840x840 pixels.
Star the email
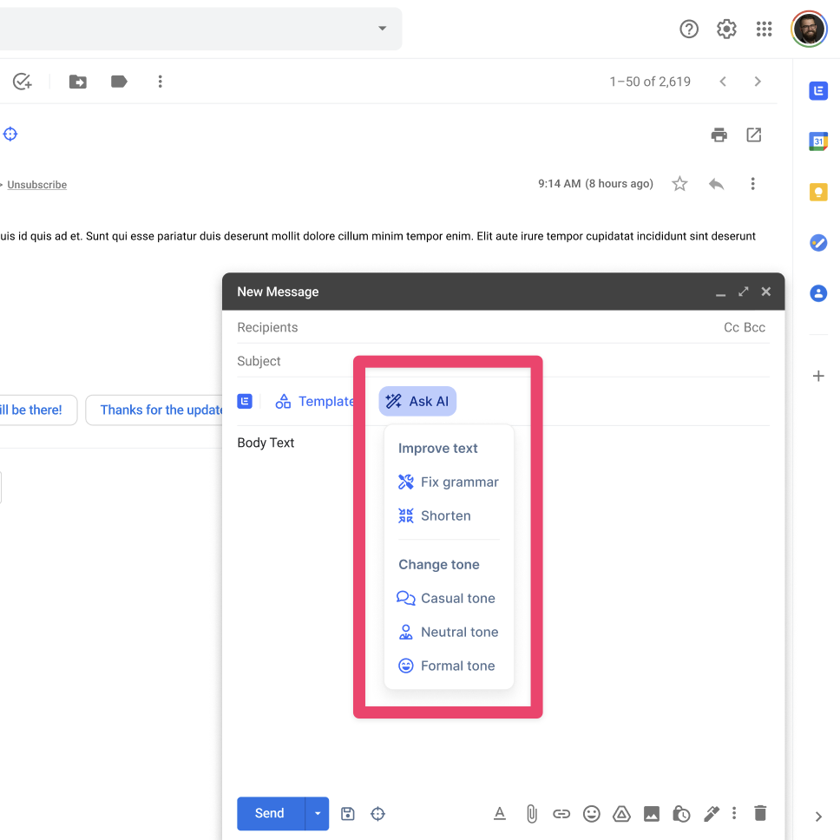pyautogui.click(x=679, y=183)
